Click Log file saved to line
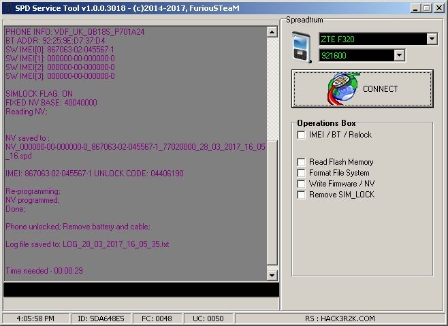The image size is (448, 326). click(87, 244)
